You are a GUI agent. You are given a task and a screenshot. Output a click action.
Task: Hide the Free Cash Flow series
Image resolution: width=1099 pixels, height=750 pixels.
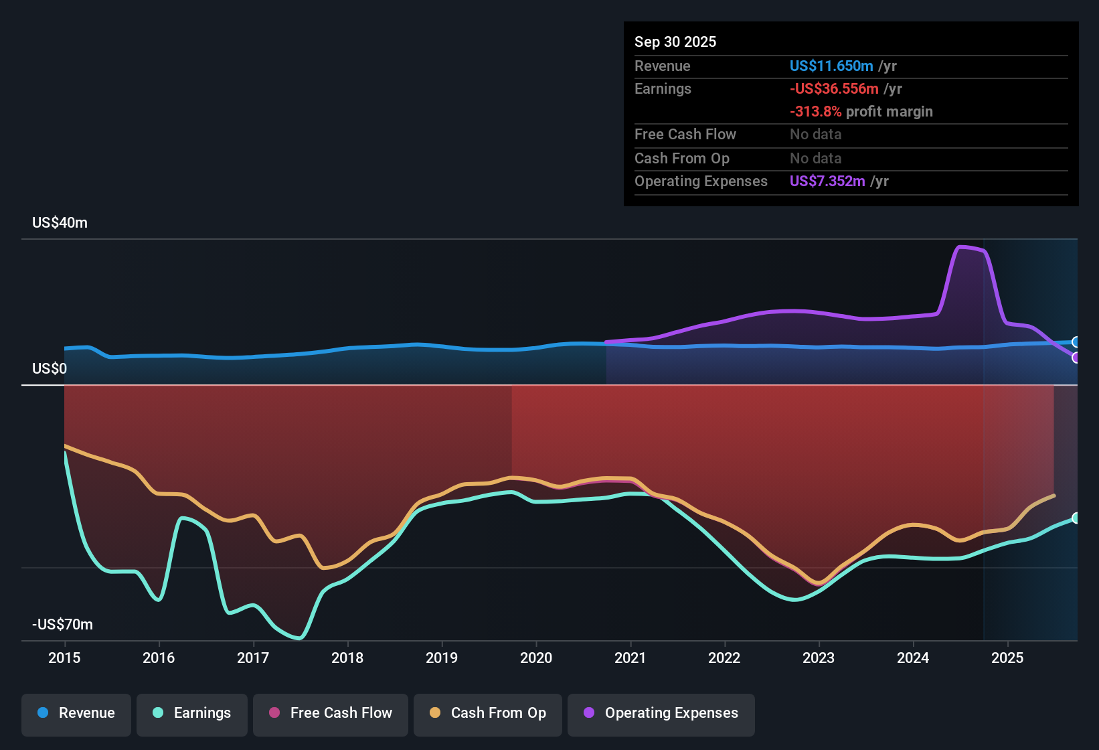(330, 714)
